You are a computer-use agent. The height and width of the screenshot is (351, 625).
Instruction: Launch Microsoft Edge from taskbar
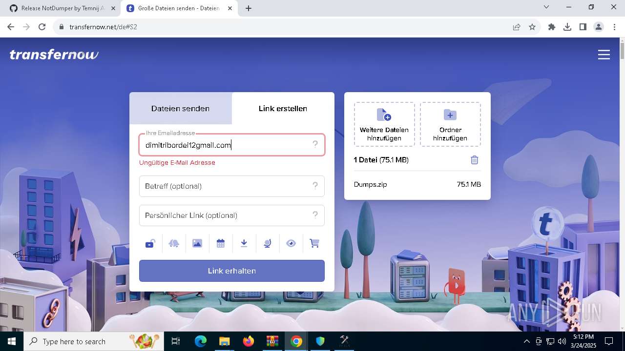click(201, 341)
